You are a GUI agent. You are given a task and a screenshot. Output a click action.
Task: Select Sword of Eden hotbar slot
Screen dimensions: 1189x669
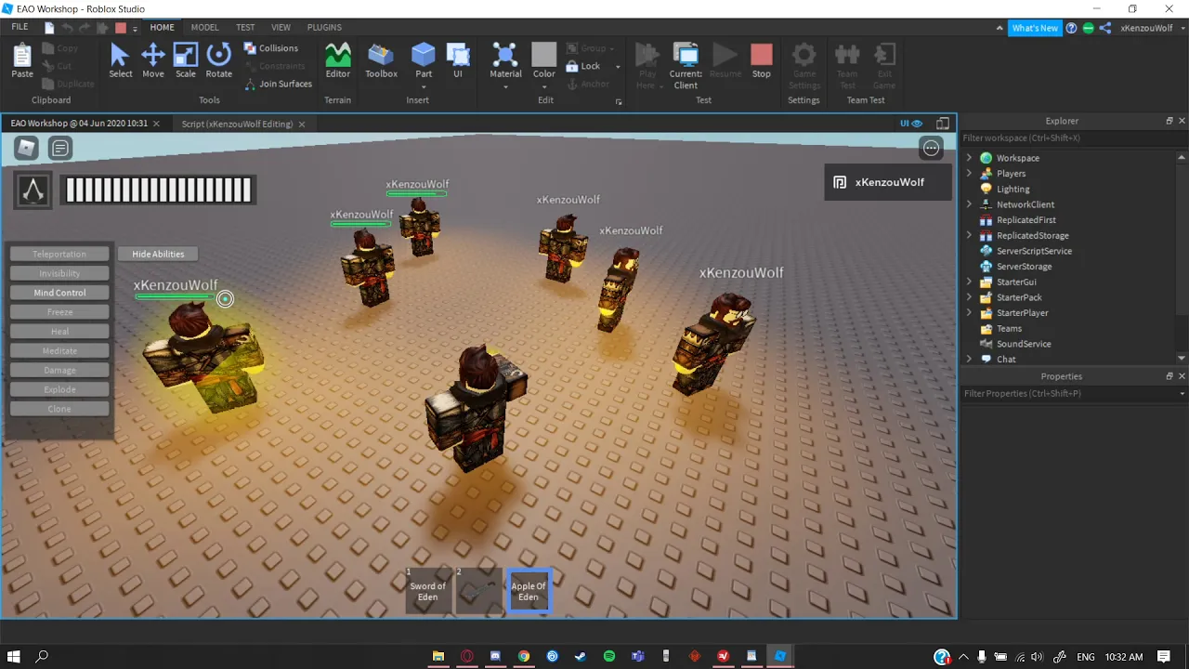428,591
